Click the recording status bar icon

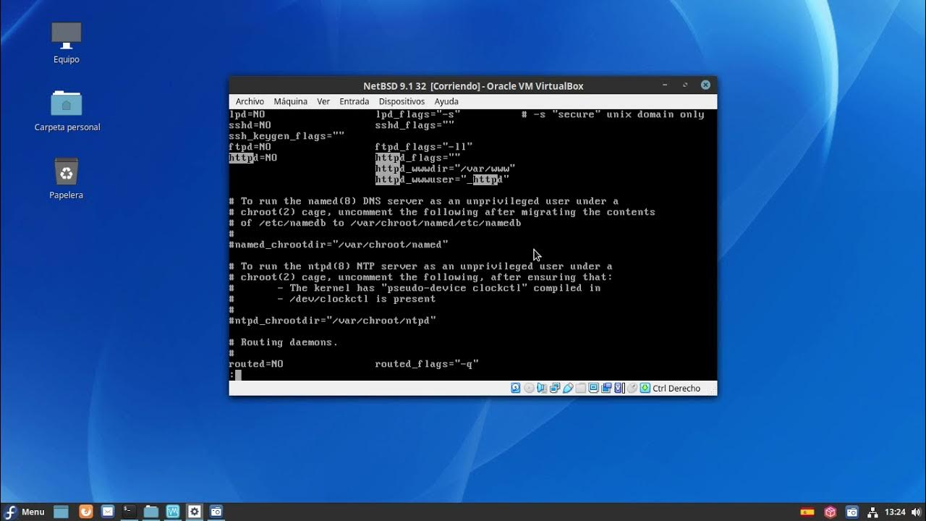tap(606, 388)
